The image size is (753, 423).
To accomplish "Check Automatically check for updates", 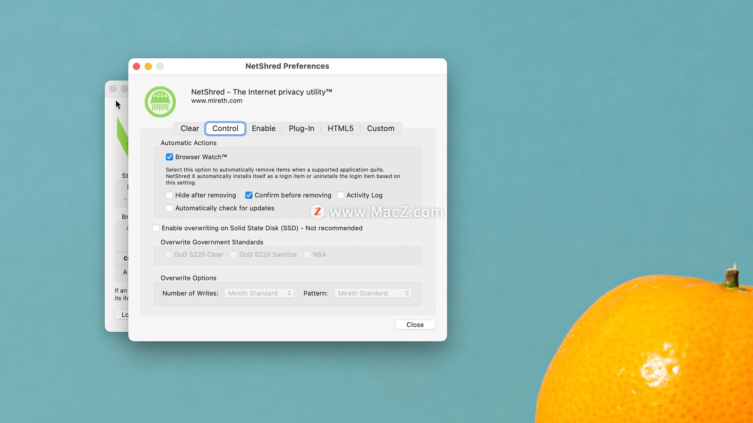I will pos(169,208).
